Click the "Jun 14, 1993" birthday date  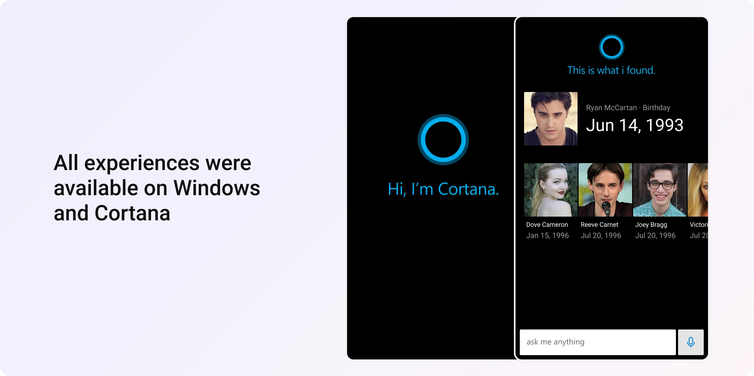[634, 125]
